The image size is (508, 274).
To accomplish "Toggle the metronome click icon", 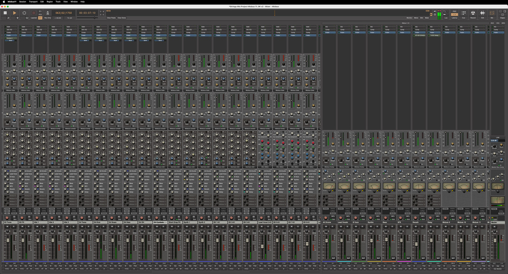I will [48, 13].
